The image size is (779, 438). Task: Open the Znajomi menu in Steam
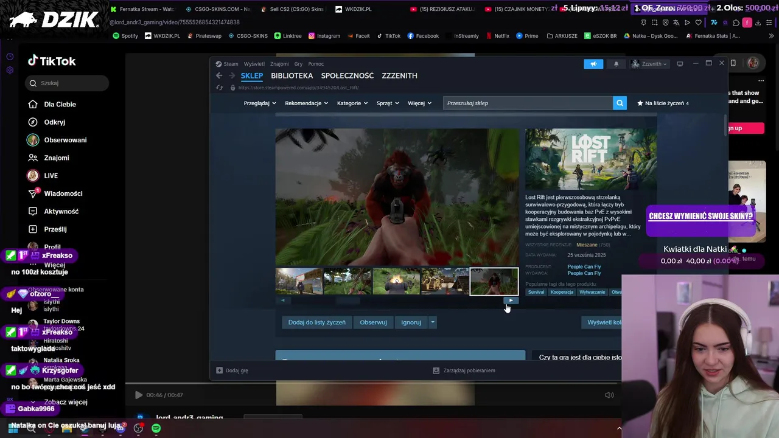tap(279, 64)
